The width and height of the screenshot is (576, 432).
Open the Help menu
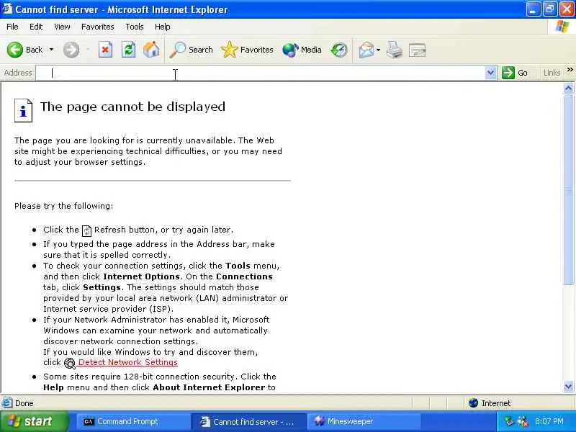point(163,27)
